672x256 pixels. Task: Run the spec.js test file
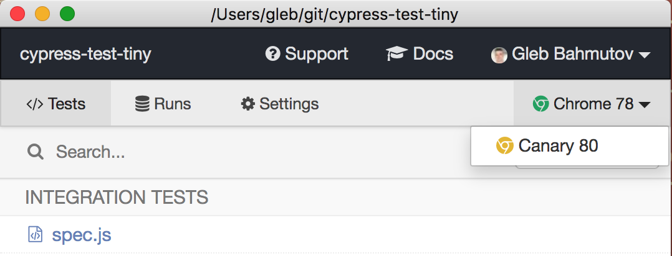click(x=82, y=235)
